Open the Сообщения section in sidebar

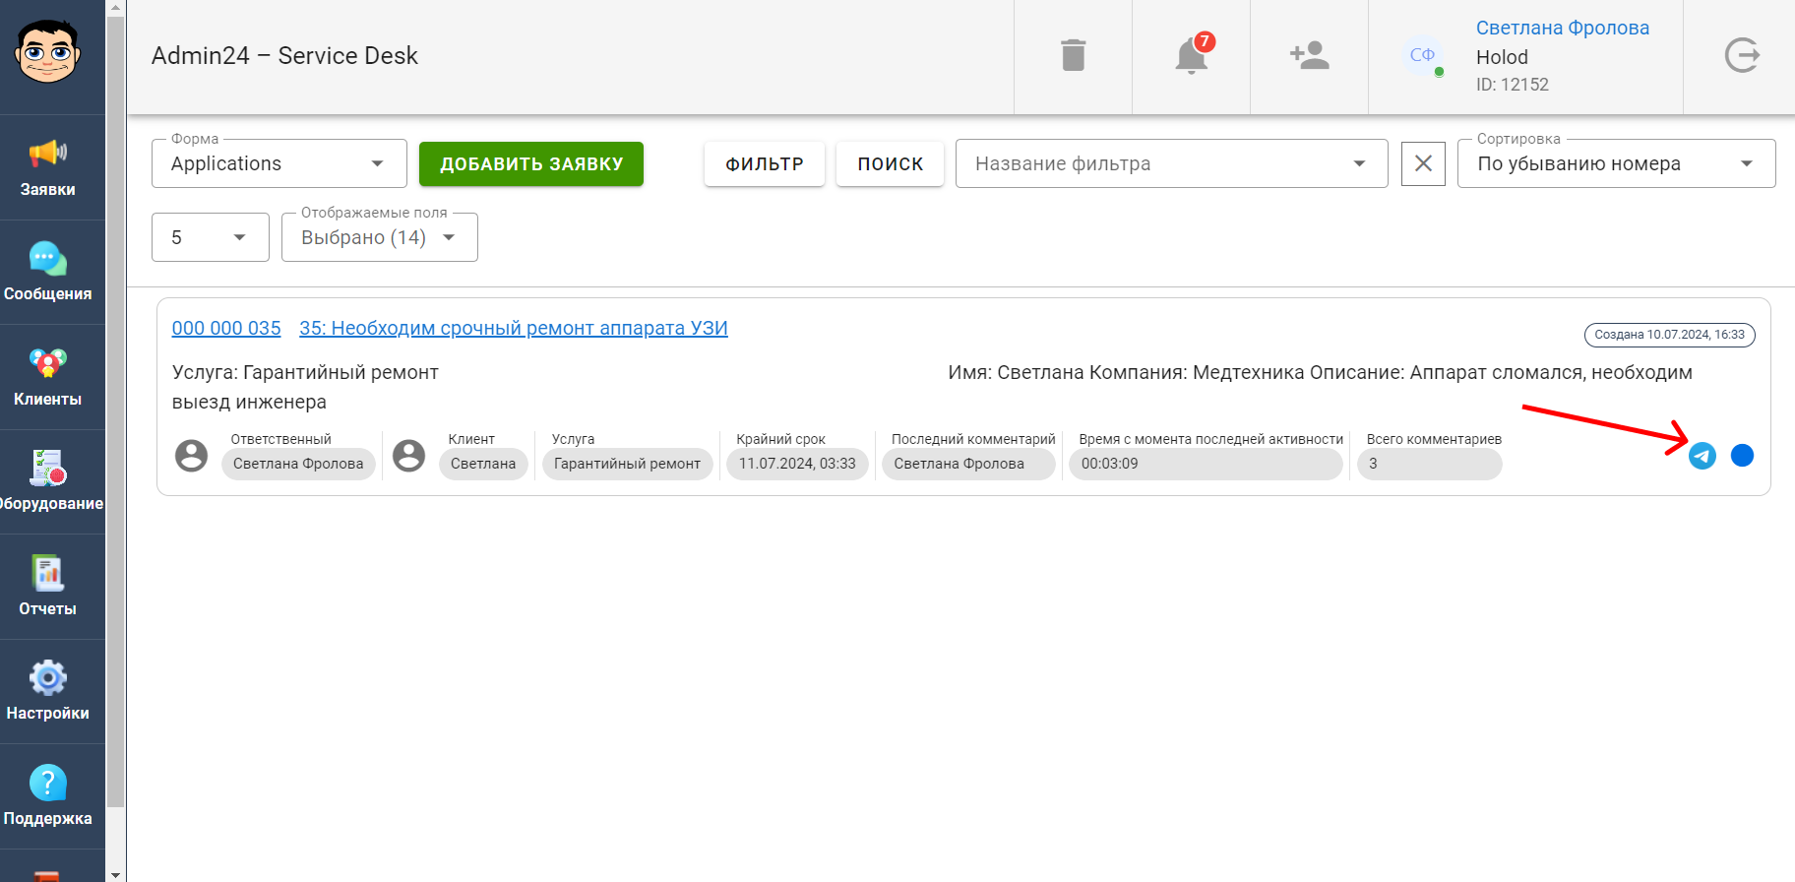point(47,273)
